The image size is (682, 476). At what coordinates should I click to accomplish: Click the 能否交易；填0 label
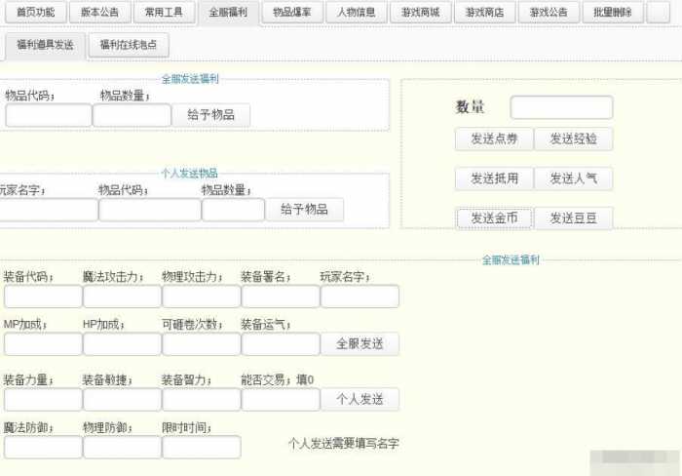pos(278,379)
